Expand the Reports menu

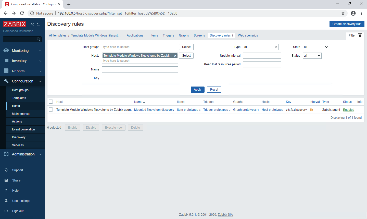22,71
